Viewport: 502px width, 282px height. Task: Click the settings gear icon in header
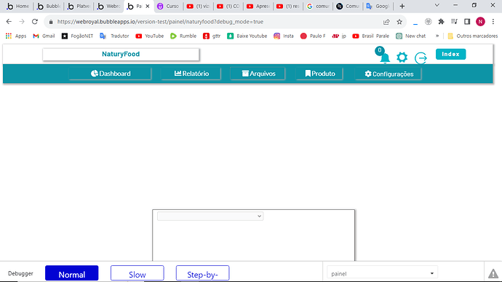point(402,58)
